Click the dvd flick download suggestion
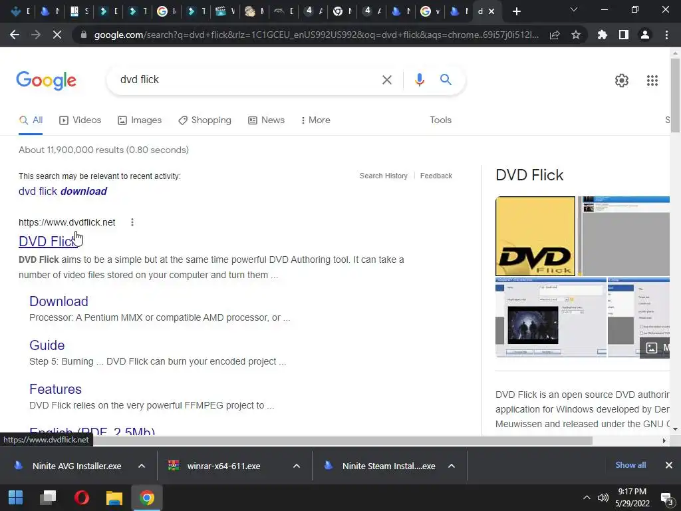This screenshot has width=681, height=511. [63, 191]
